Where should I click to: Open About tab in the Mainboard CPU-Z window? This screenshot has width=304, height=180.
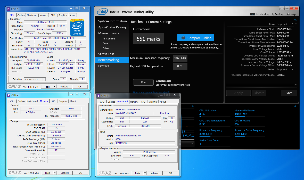(163, 102)
